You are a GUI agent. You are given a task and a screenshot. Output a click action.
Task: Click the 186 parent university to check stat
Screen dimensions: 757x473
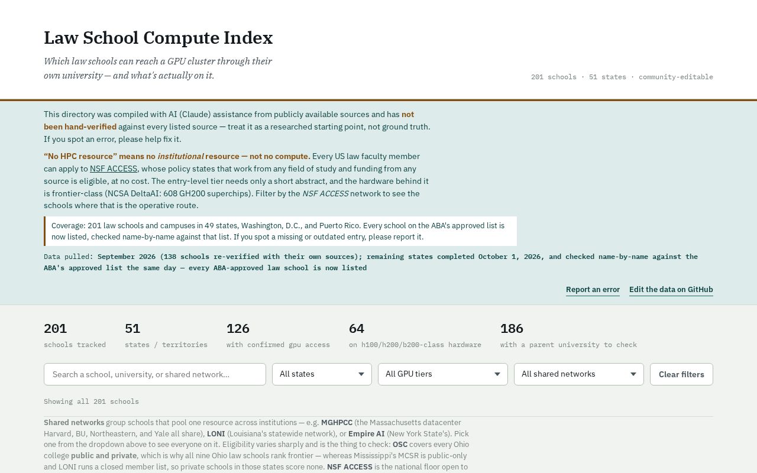(568, 335)
